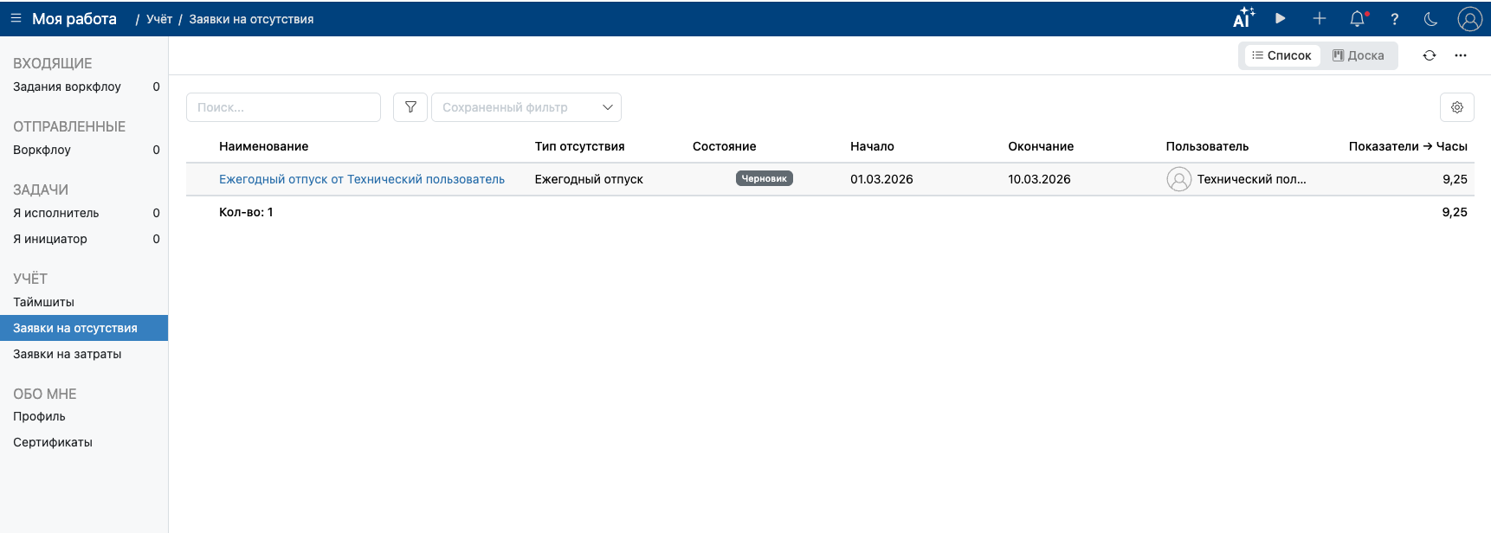The width and height of the screenshot is (1491, 533).
Task: Start timer with the play icon
Action: [x=1281, y=18]
